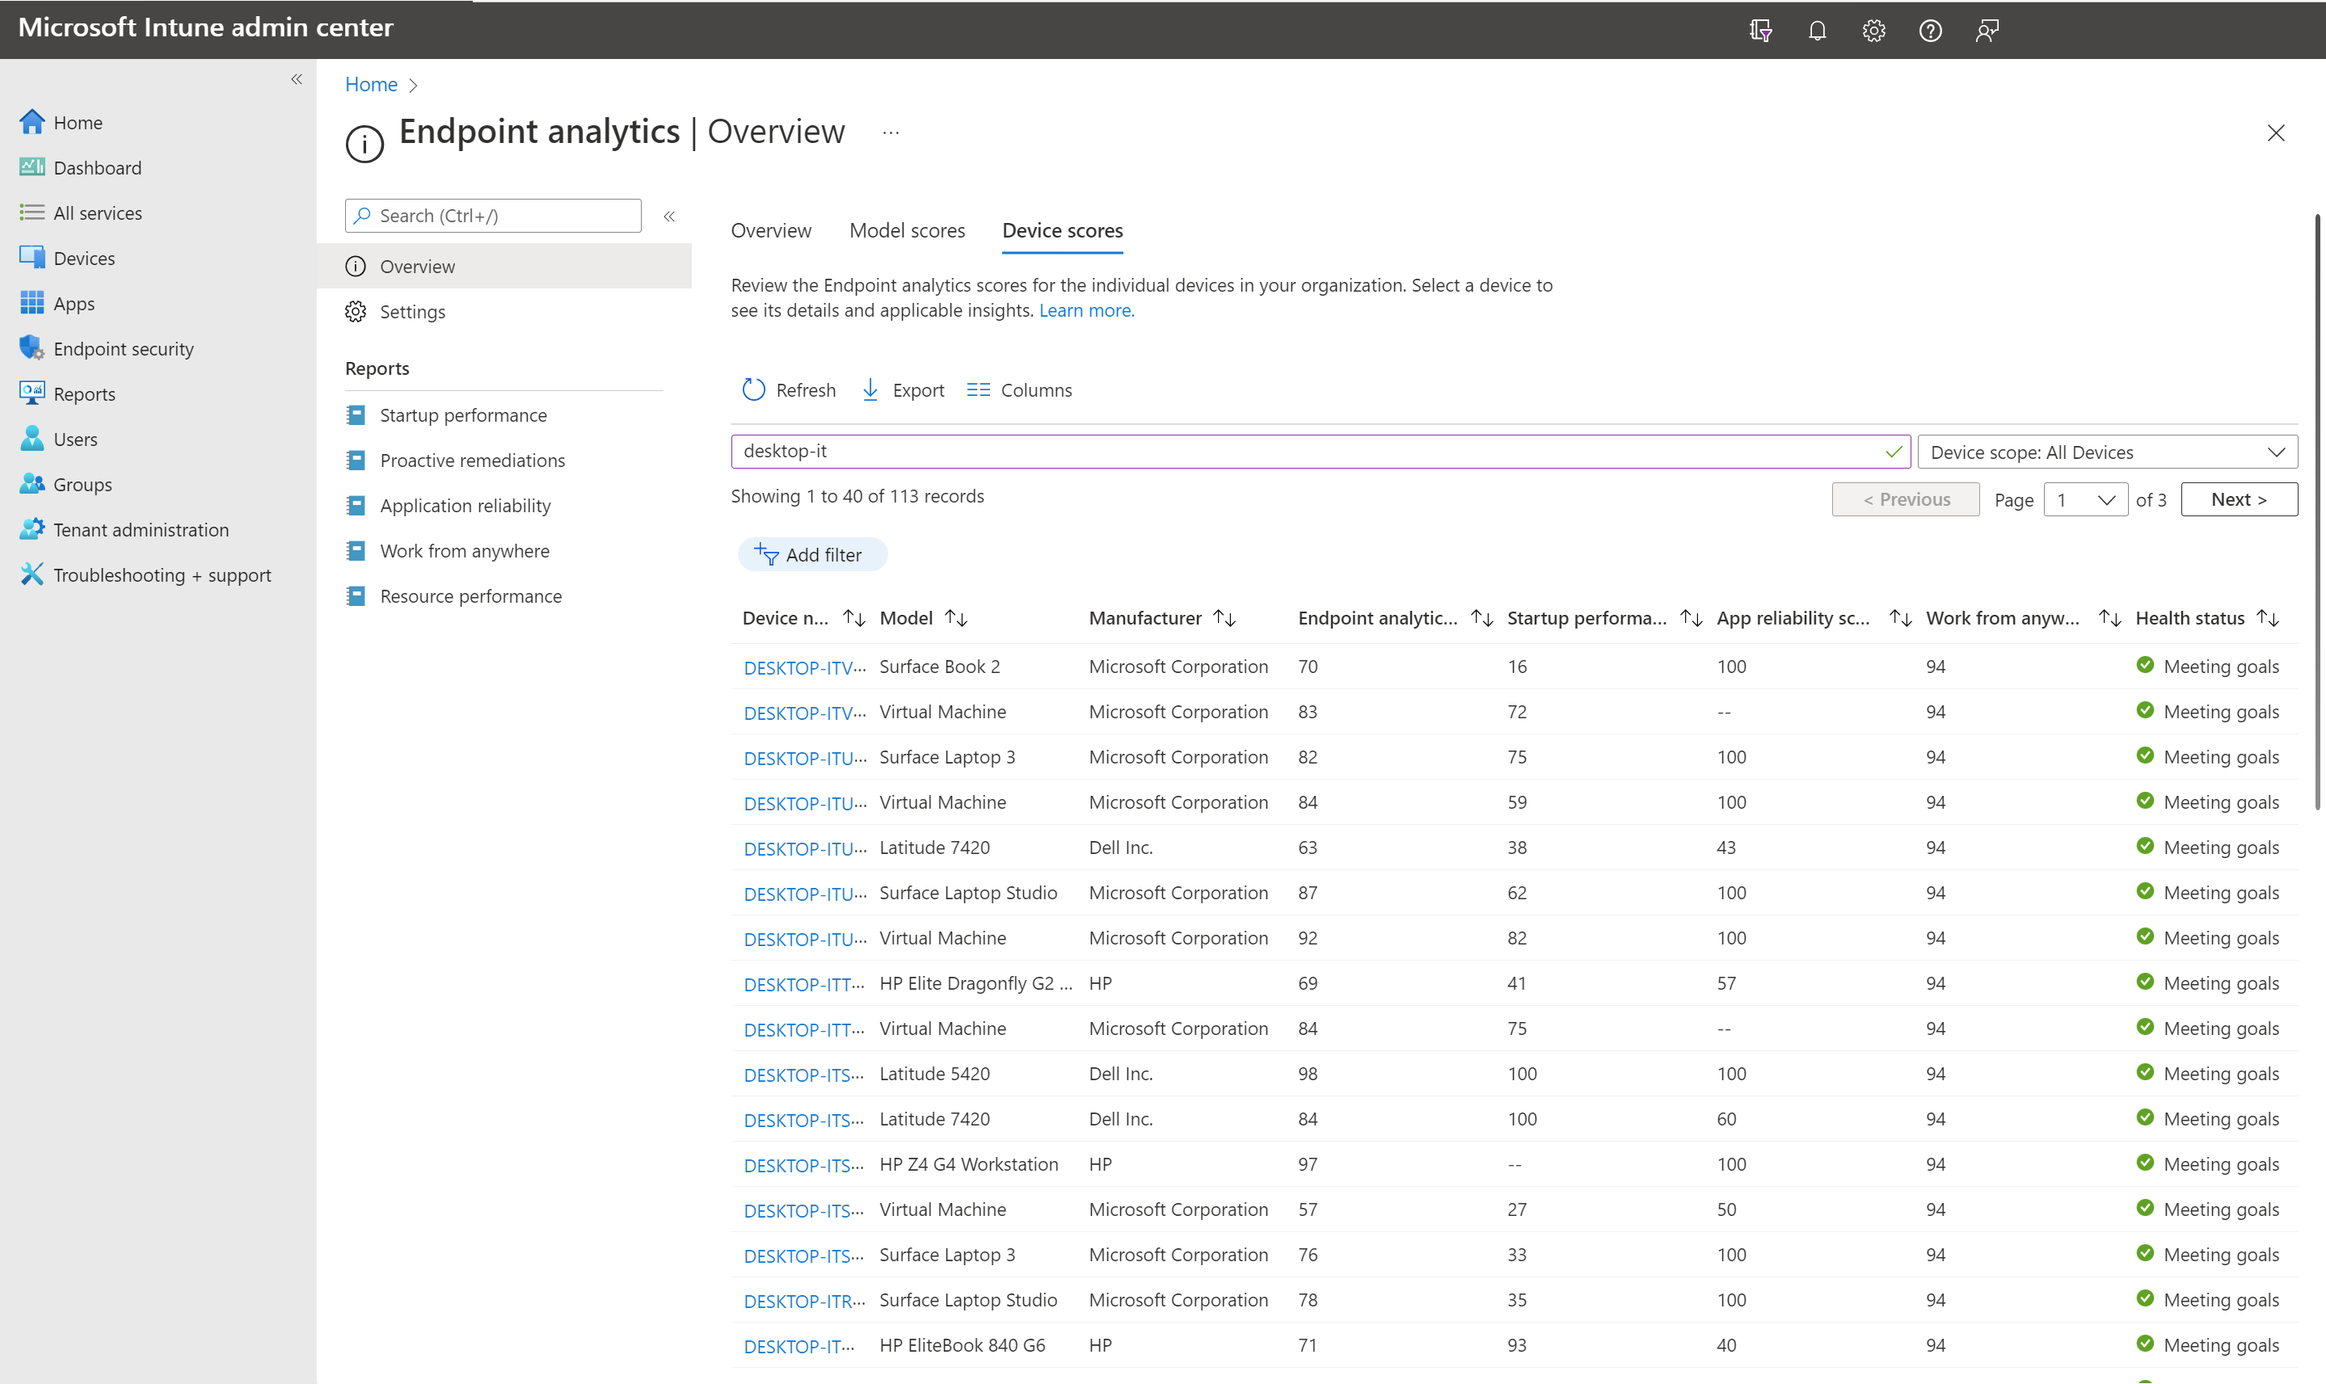Click the vertical scrollbar on the right

coord(2316,513)
